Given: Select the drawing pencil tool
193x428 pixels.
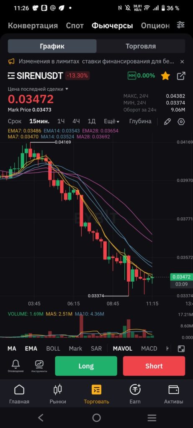Looking at the screenshot, I should point(167,122).
